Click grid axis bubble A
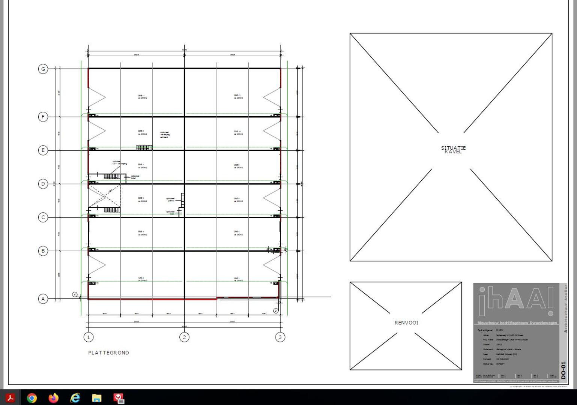The width and height of the screenshot is (577, 405). [43, 299]
